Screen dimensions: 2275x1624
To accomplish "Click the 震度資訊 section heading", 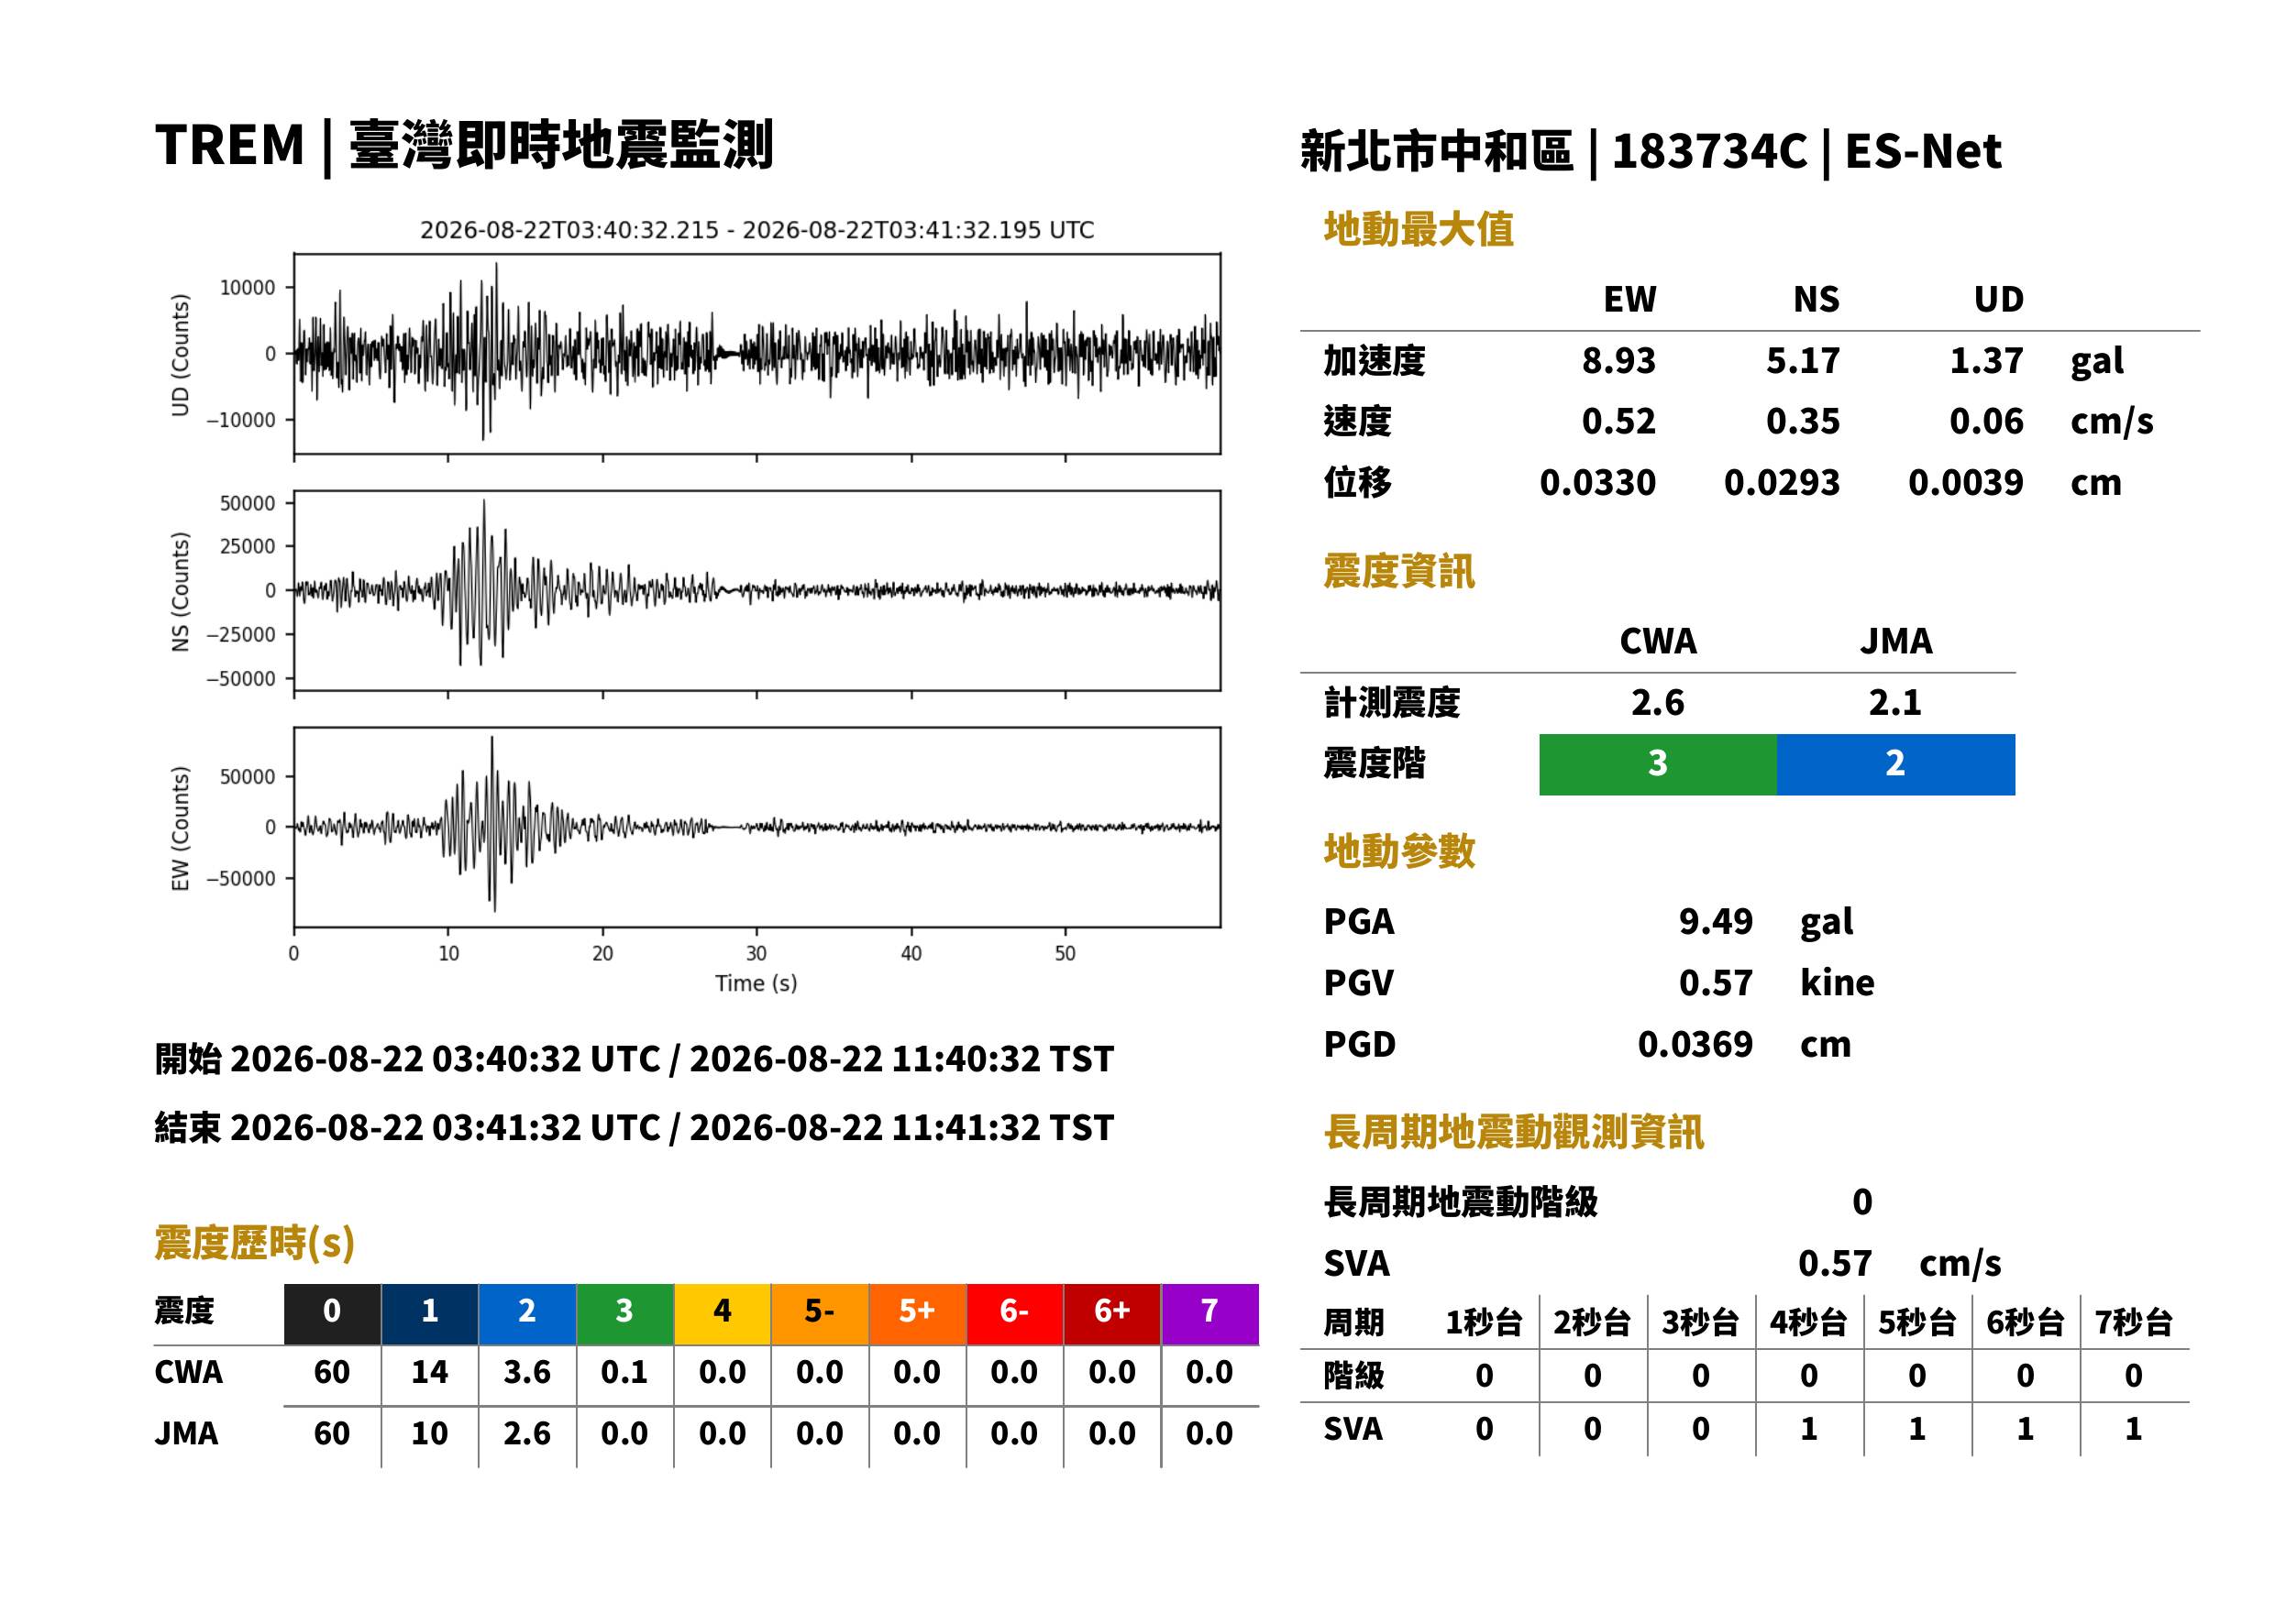I will [1398, 571].
